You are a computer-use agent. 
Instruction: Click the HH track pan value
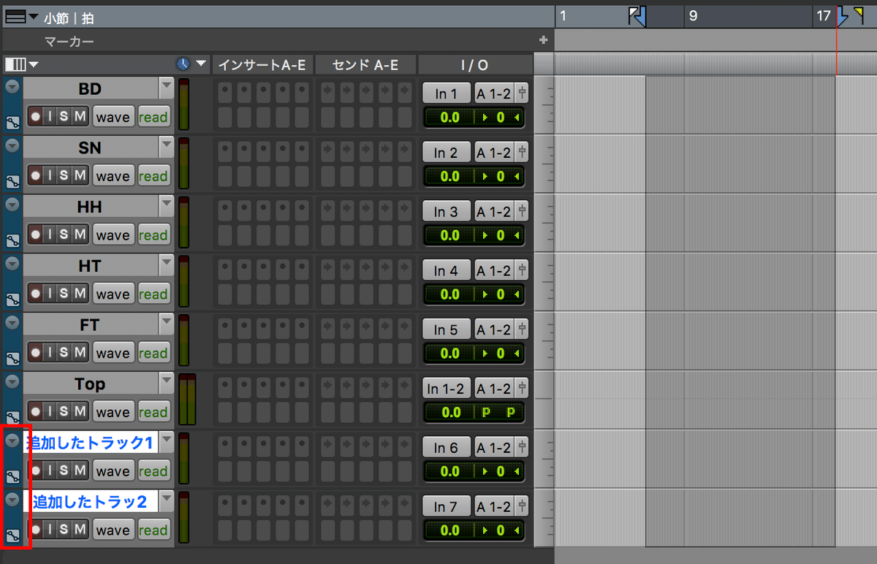pos(499,235)
